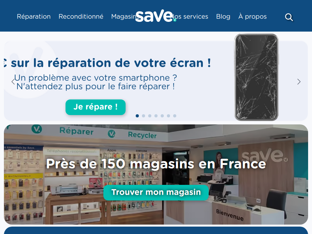312x234 pixels.
Task: Select the fourth carousel dot
Action: coord(156,116)
